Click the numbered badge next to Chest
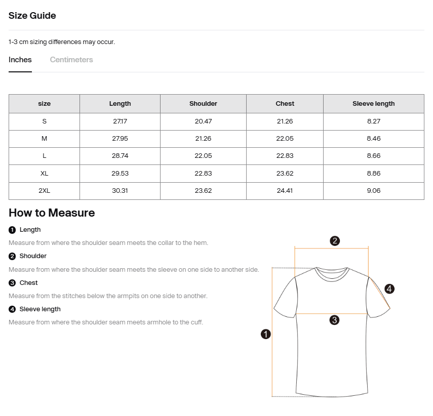The width and height of the screenshot is (433, 416). [x=11, y=283]
